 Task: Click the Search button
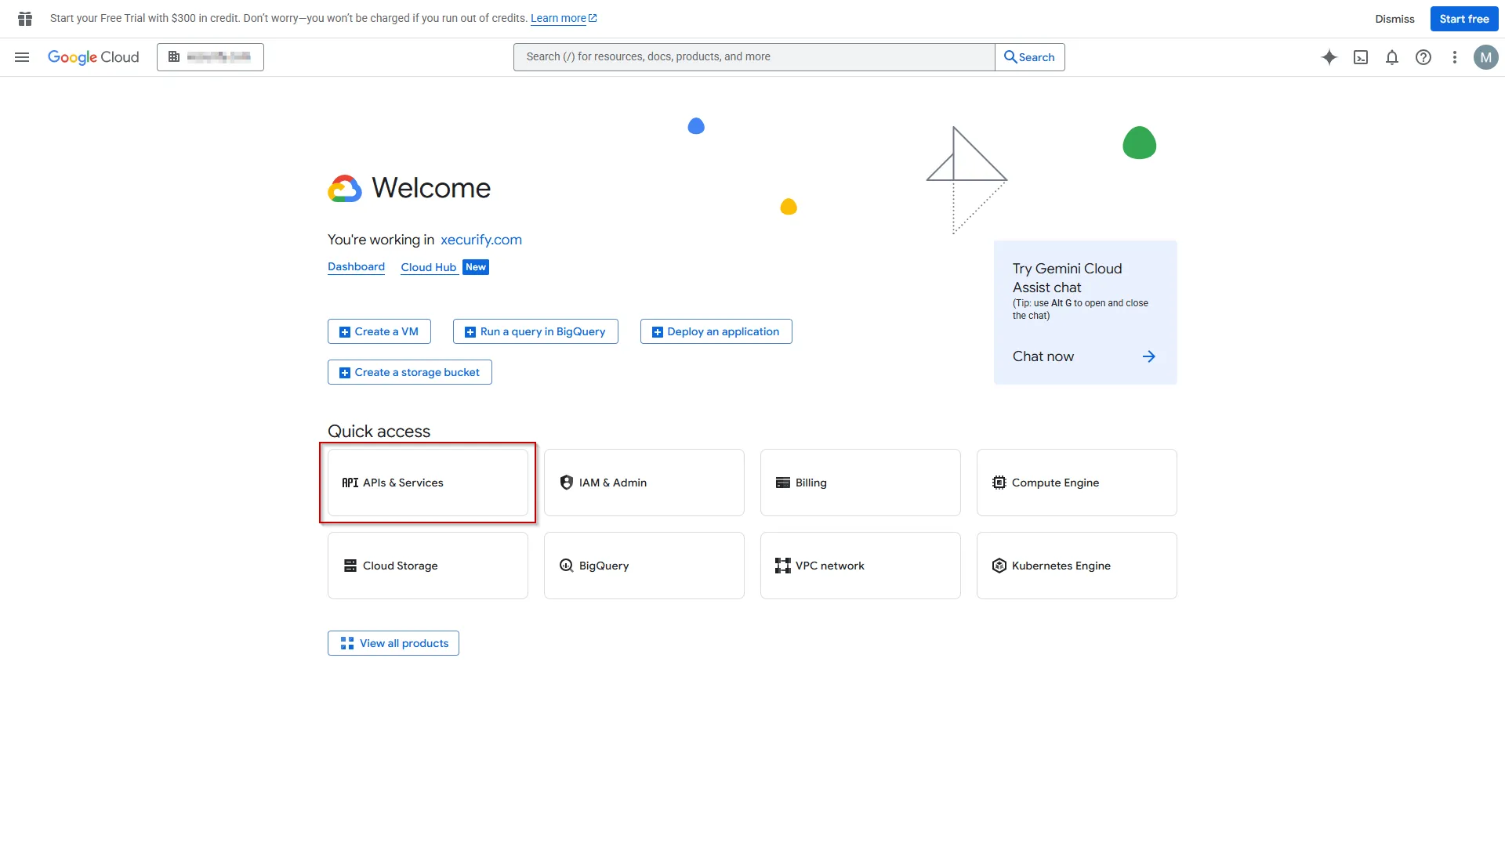pos(1029,57)
